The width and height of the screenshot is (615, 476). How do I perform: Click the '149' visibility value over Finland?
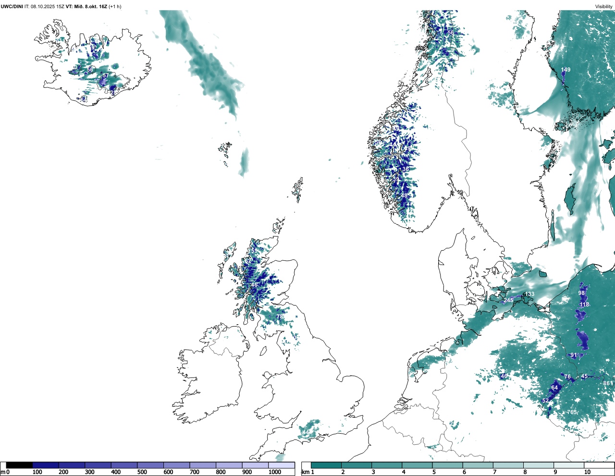pyautogui.click(x=566, y=70)
